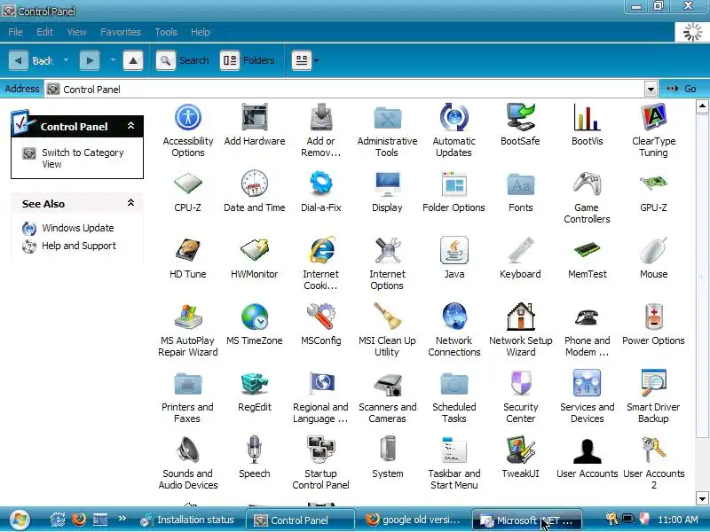Open the TweakUI icon
This screenshot has width=710, height=532.
[x=521, y=450]
